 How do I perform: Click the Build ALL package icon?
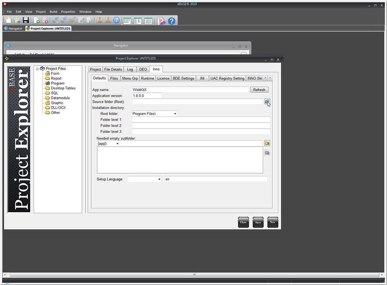click(x=108, y=20)
